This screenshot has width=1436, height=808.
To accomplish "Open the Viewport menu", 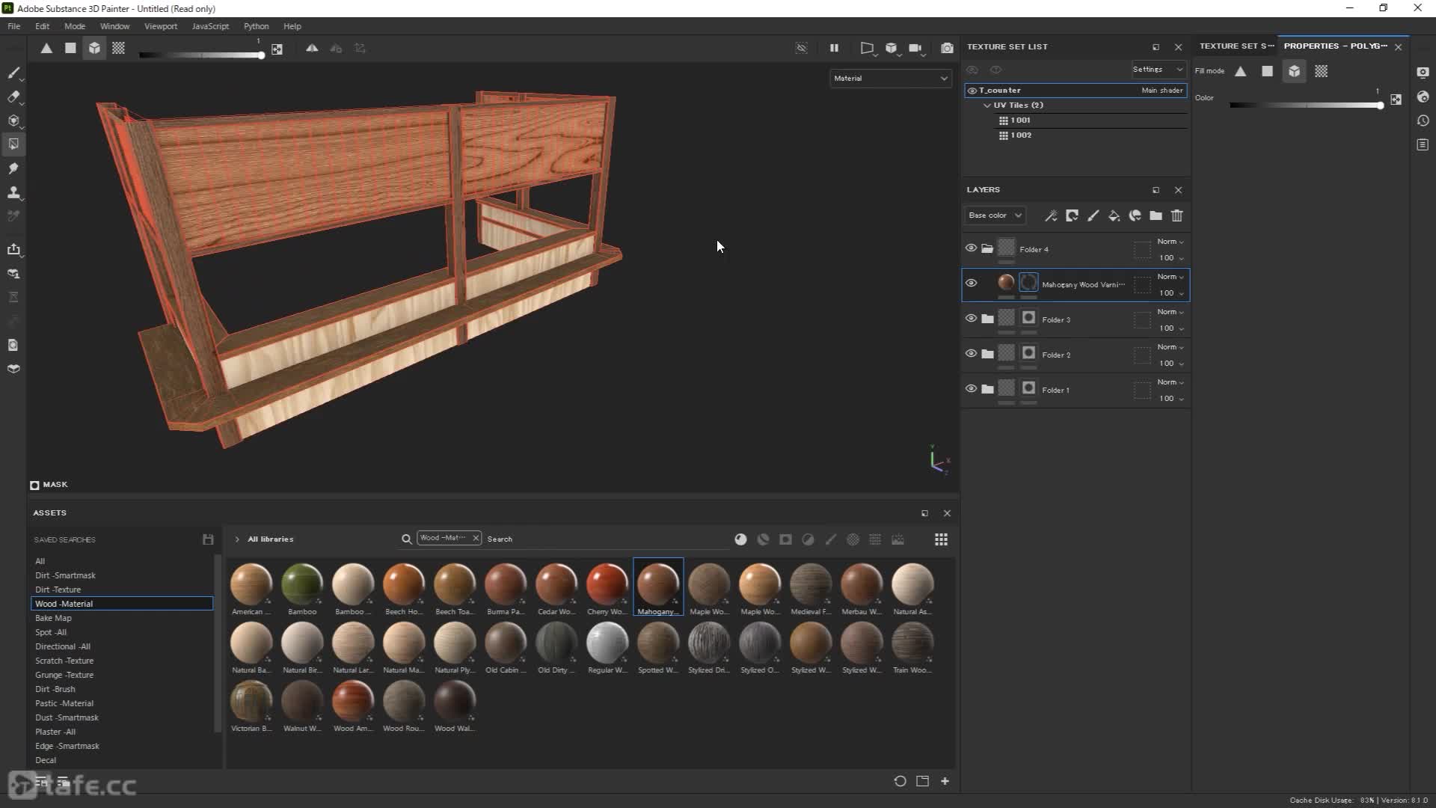I will tap(161, 26).
